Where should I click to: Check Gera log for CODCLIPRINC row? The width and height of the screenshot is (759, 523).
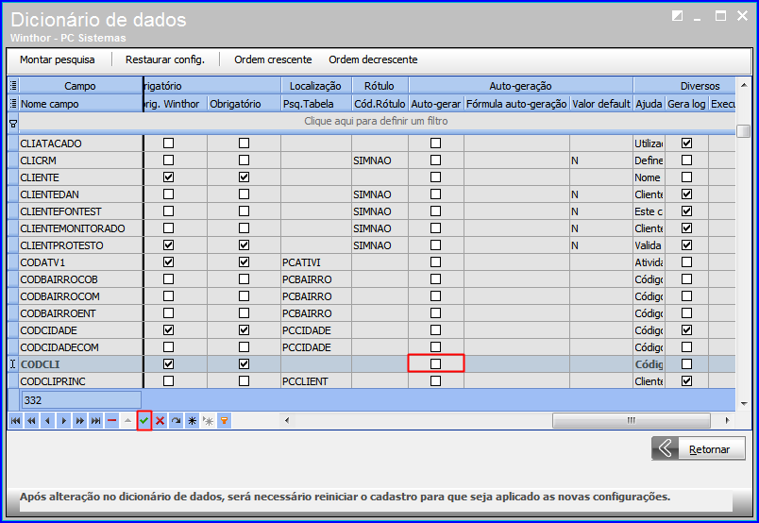coord(686,381)
